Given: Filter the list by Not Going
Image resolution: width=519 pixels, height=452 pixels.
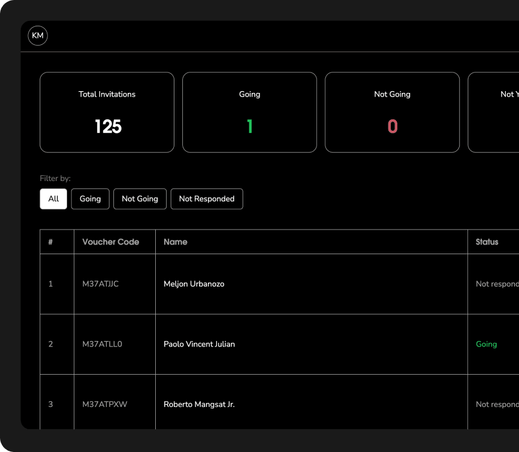Looking at the screenshot, I should click(x=140, y=199).
